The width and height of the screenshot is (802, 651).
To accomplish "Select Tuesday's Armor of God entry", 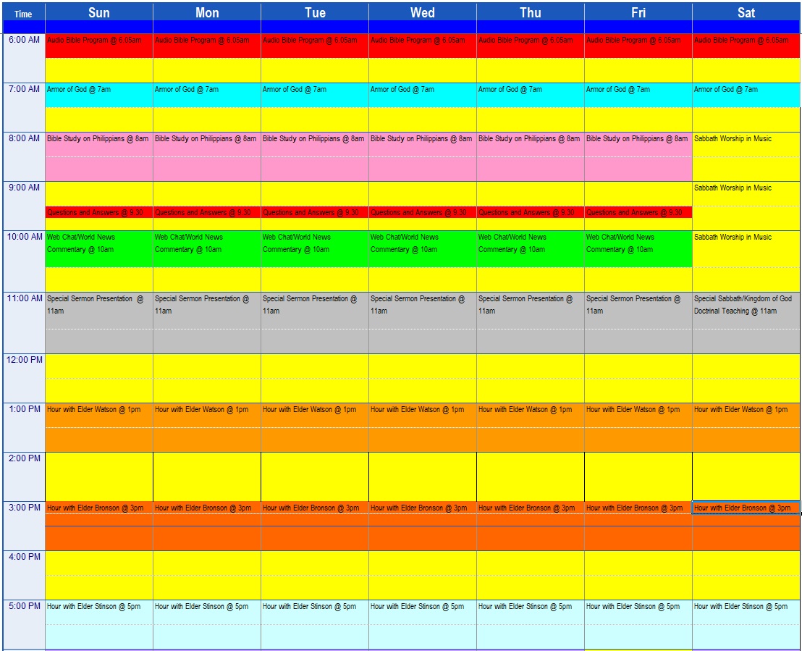I will (x=314, y=90).
